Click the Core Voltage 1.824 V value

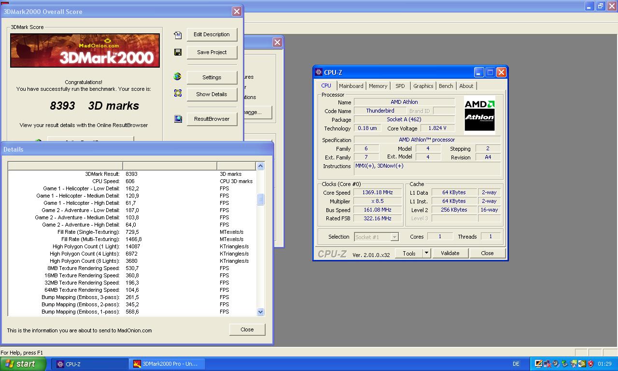pyautogui.click(x=437, y=128)
